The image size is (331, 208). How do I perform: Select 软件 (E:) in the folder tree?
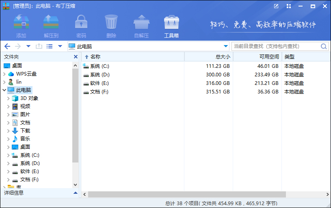pos(26,171)
